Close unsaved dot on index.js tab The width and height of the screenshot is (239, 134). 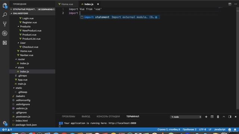(98, 4)
